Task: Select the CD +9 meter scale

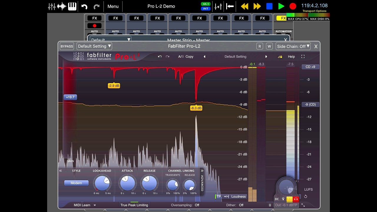Action: (x=310, y=67)
